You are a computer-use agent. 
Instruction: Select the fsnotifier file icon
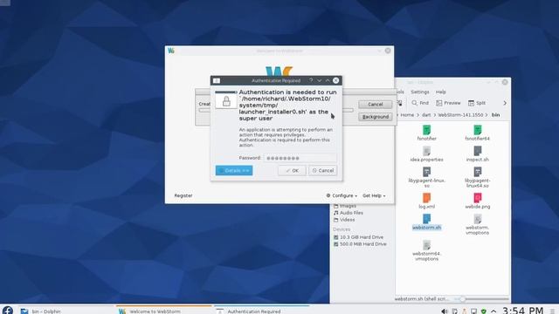tap(427, 130)
